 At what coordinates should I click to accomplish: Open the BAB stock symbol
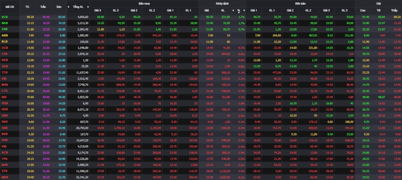point(4,60)
